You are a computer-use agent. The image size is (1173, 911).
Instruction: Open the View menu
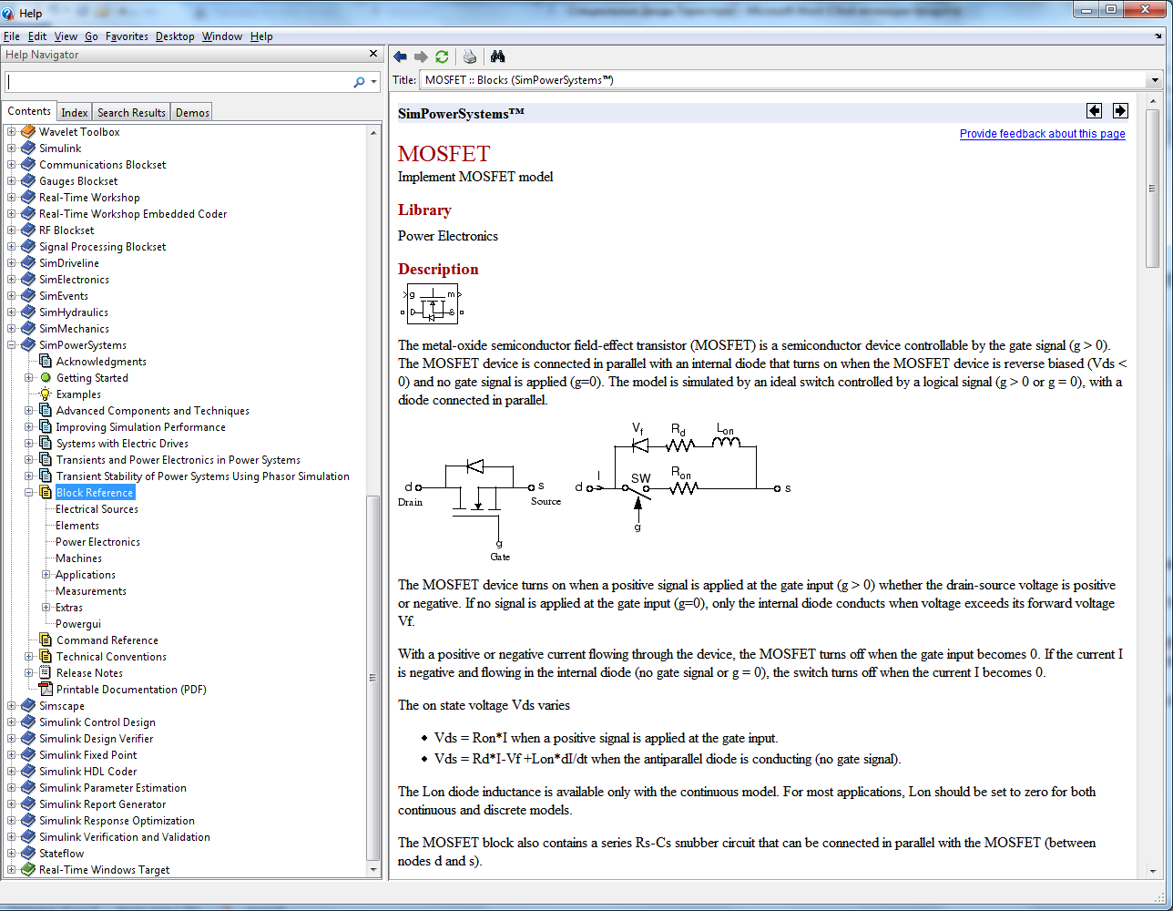(x=66, y=36)
